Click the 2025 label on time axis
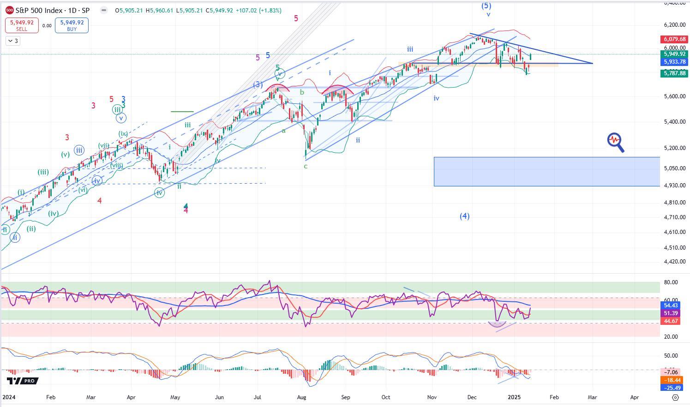The width and height of the screenshot is (690, 407). click(x=514, y=397)
